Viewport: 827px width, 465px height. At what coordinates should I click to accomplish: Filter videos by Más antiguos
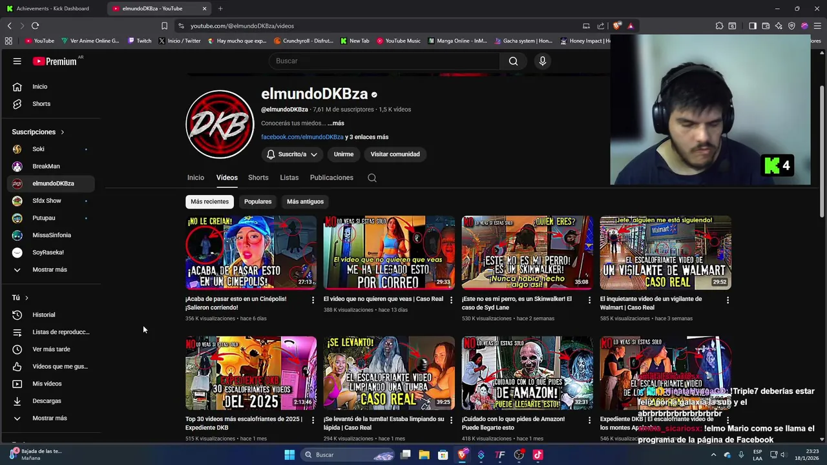coord(305,201)
